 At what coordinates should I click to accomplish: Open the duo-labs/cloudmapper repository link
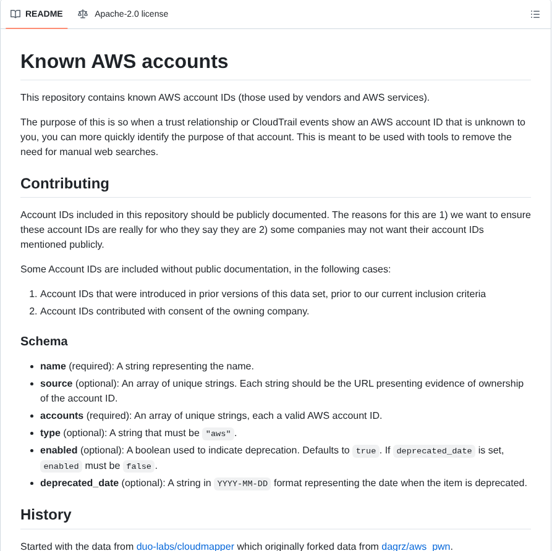click(185, 546)
